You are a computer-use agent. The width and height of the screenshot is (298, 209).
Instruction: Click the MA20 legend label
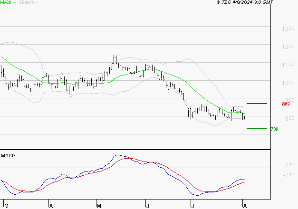click(6, 2)
